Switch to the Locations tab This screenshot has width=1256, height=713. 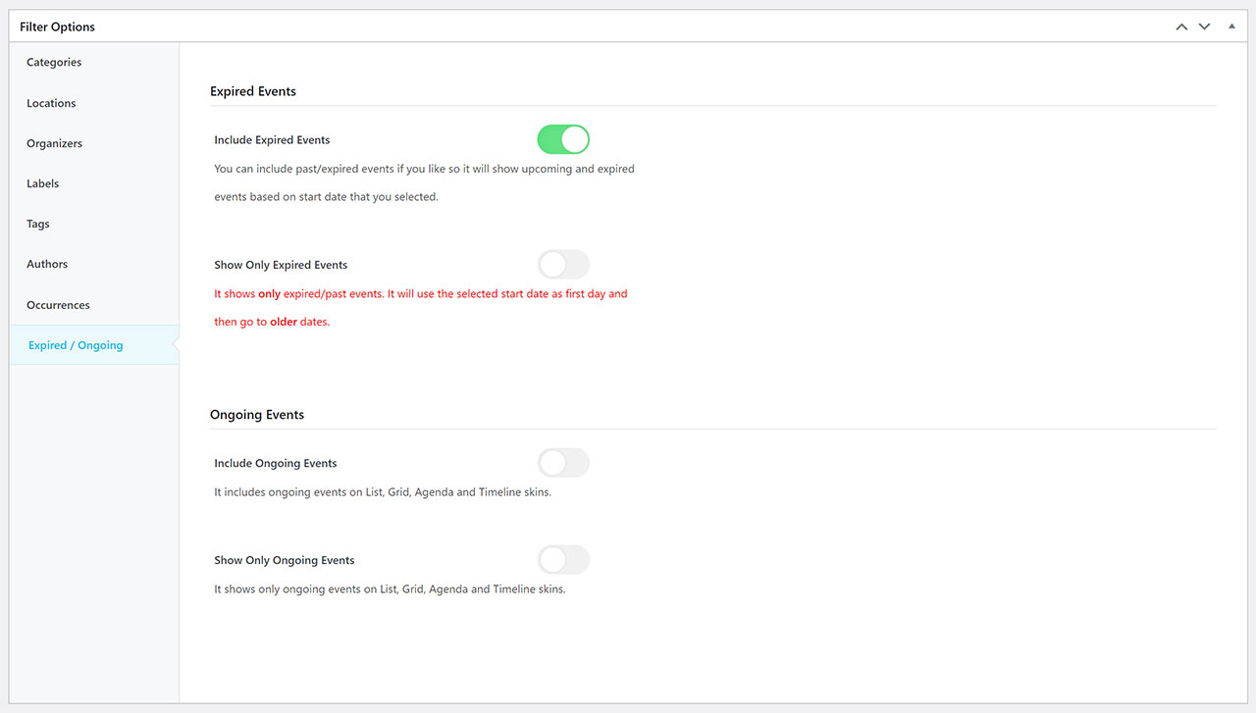(x=51, y=103)
